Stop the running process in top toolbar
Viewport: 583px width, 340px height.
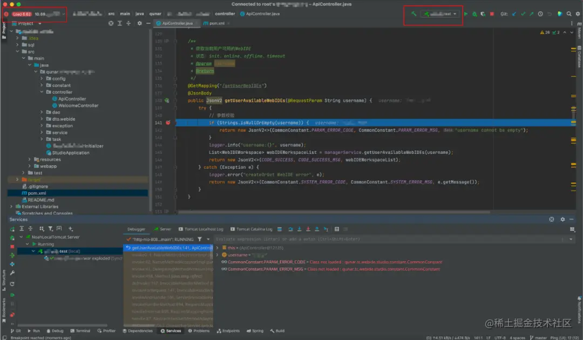(492, 13)
